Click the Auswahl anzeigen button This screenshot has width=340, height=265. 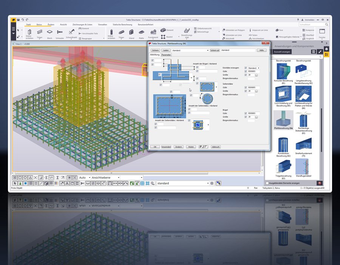[x=282, y=52]
